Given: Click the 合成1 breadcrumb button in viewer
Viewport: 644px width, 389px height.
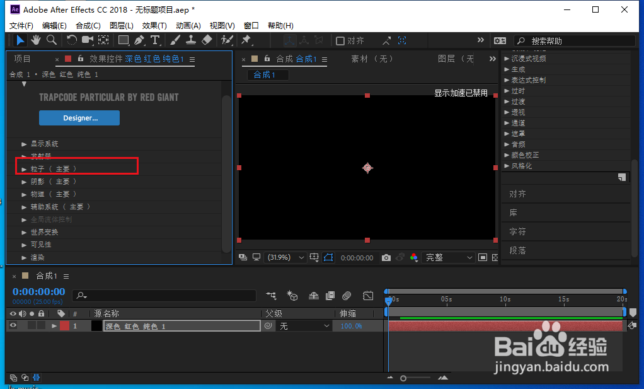Looking at the screenshot, I should coord(268,75).
